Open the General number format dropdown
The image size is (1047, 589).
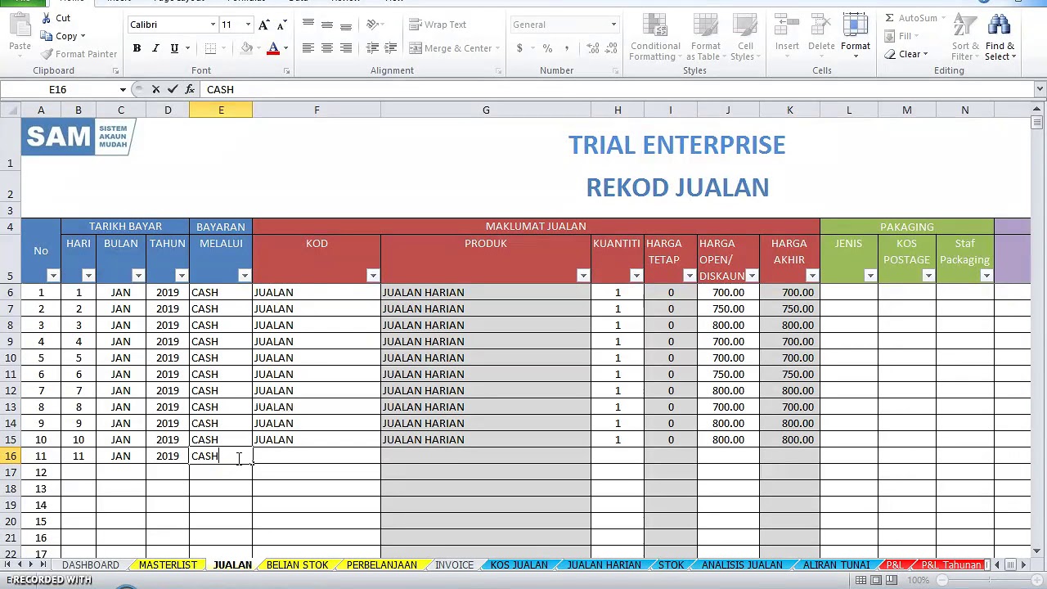point(613,25)
